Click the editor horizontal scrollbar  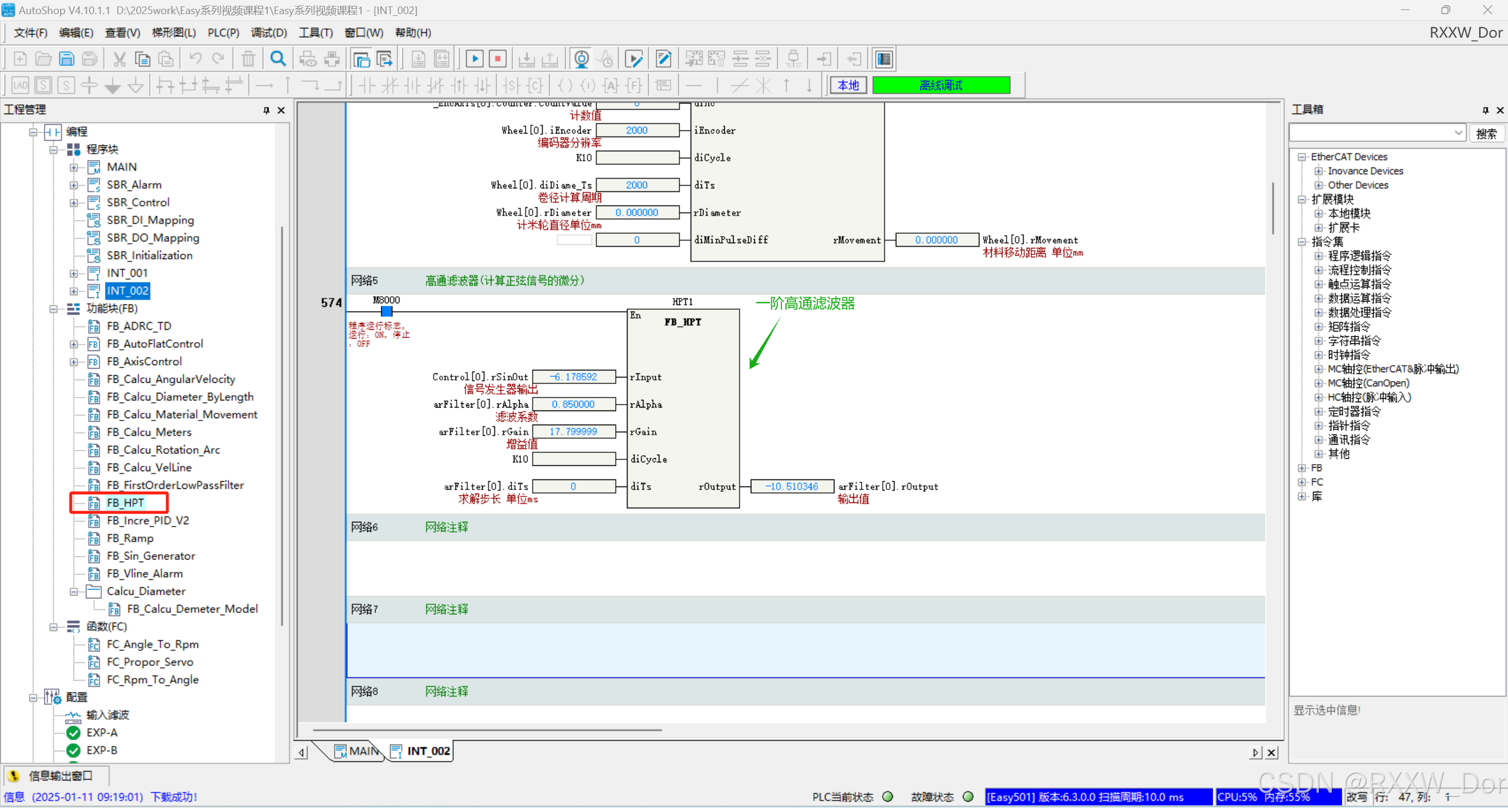pyautogui.click(x=487, y=730)
